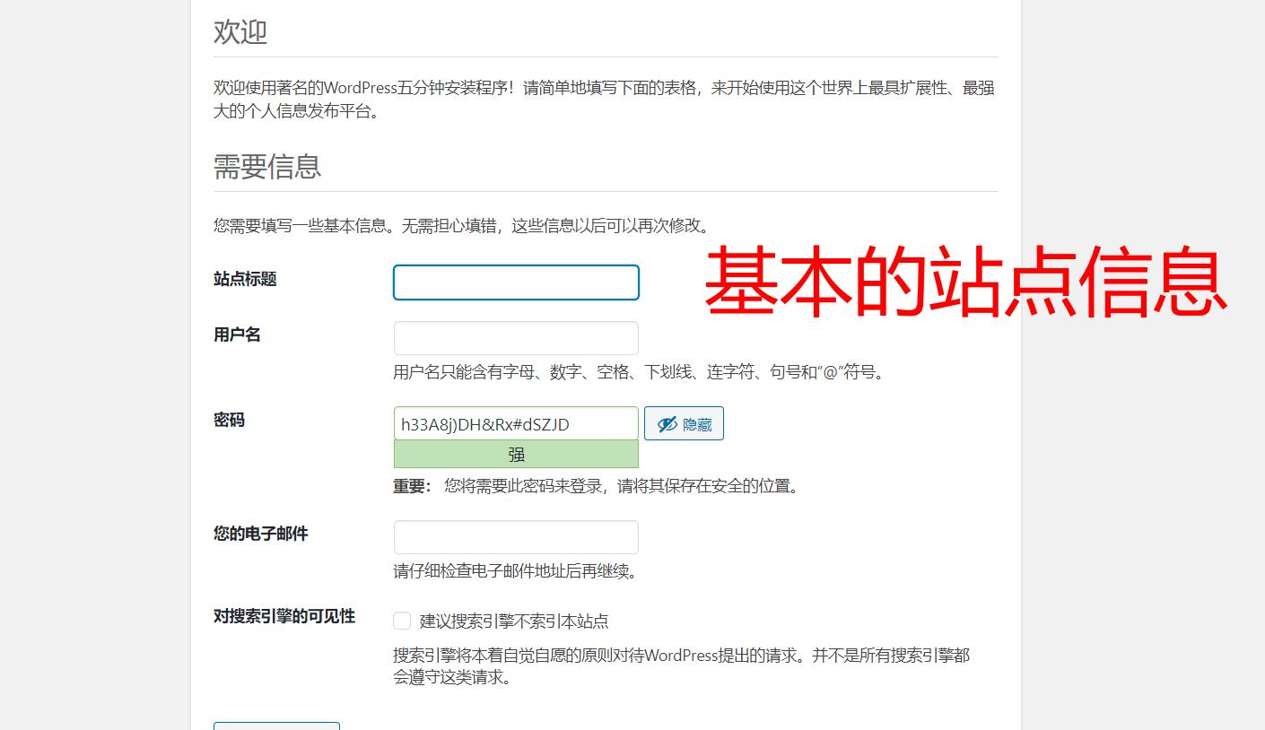Click the 用户名 label
Image resolution: width=1265 pixels, height=730 pixels.
click(237, 335)
